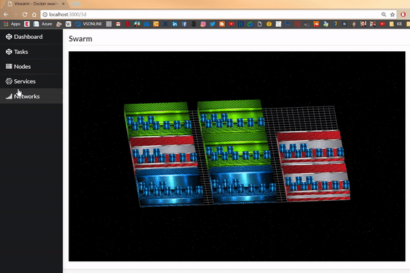Image resolution: width=410 pixels, height=273 pixels.
Task: Open the blue mail envelope bookmark
Action: (146, 24)
